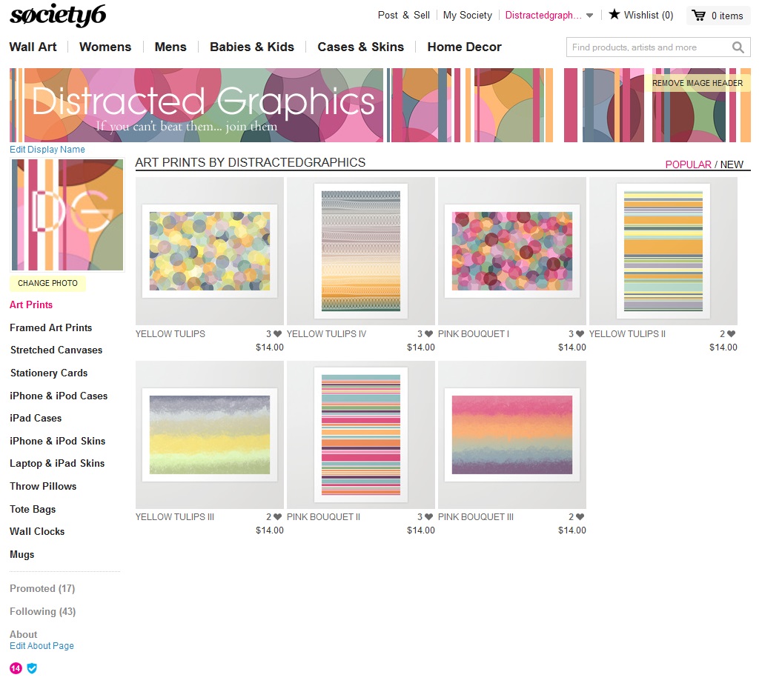
Task: Select iPhone & iPod Skins category
Action: click(58, 441)
